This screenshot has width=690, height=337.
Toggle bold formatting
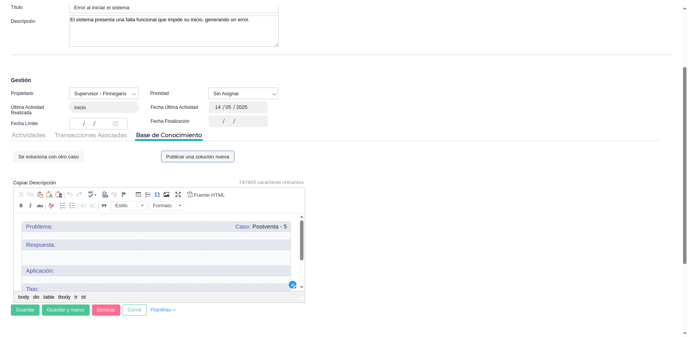pyautogui.click(x=21, y=206)
